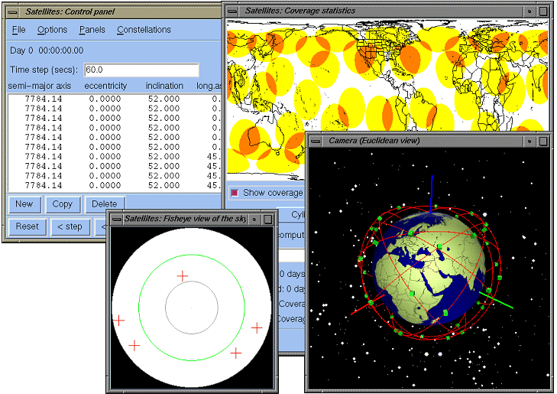Click topmost red cross in fisheye view
This screenshot has height=394, width=557.
pos(182,275)
